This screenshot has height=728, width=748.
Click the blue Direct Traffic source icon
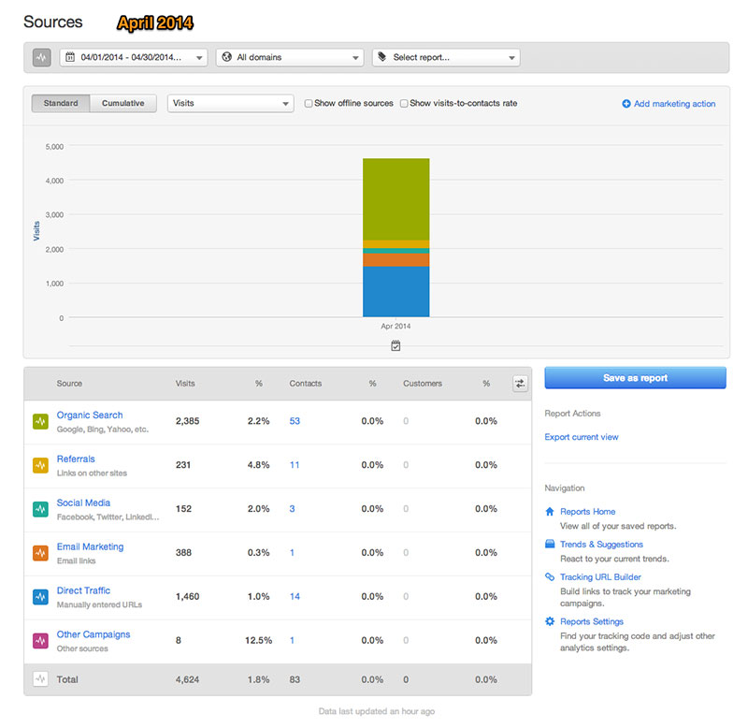(x=40, y=597)
